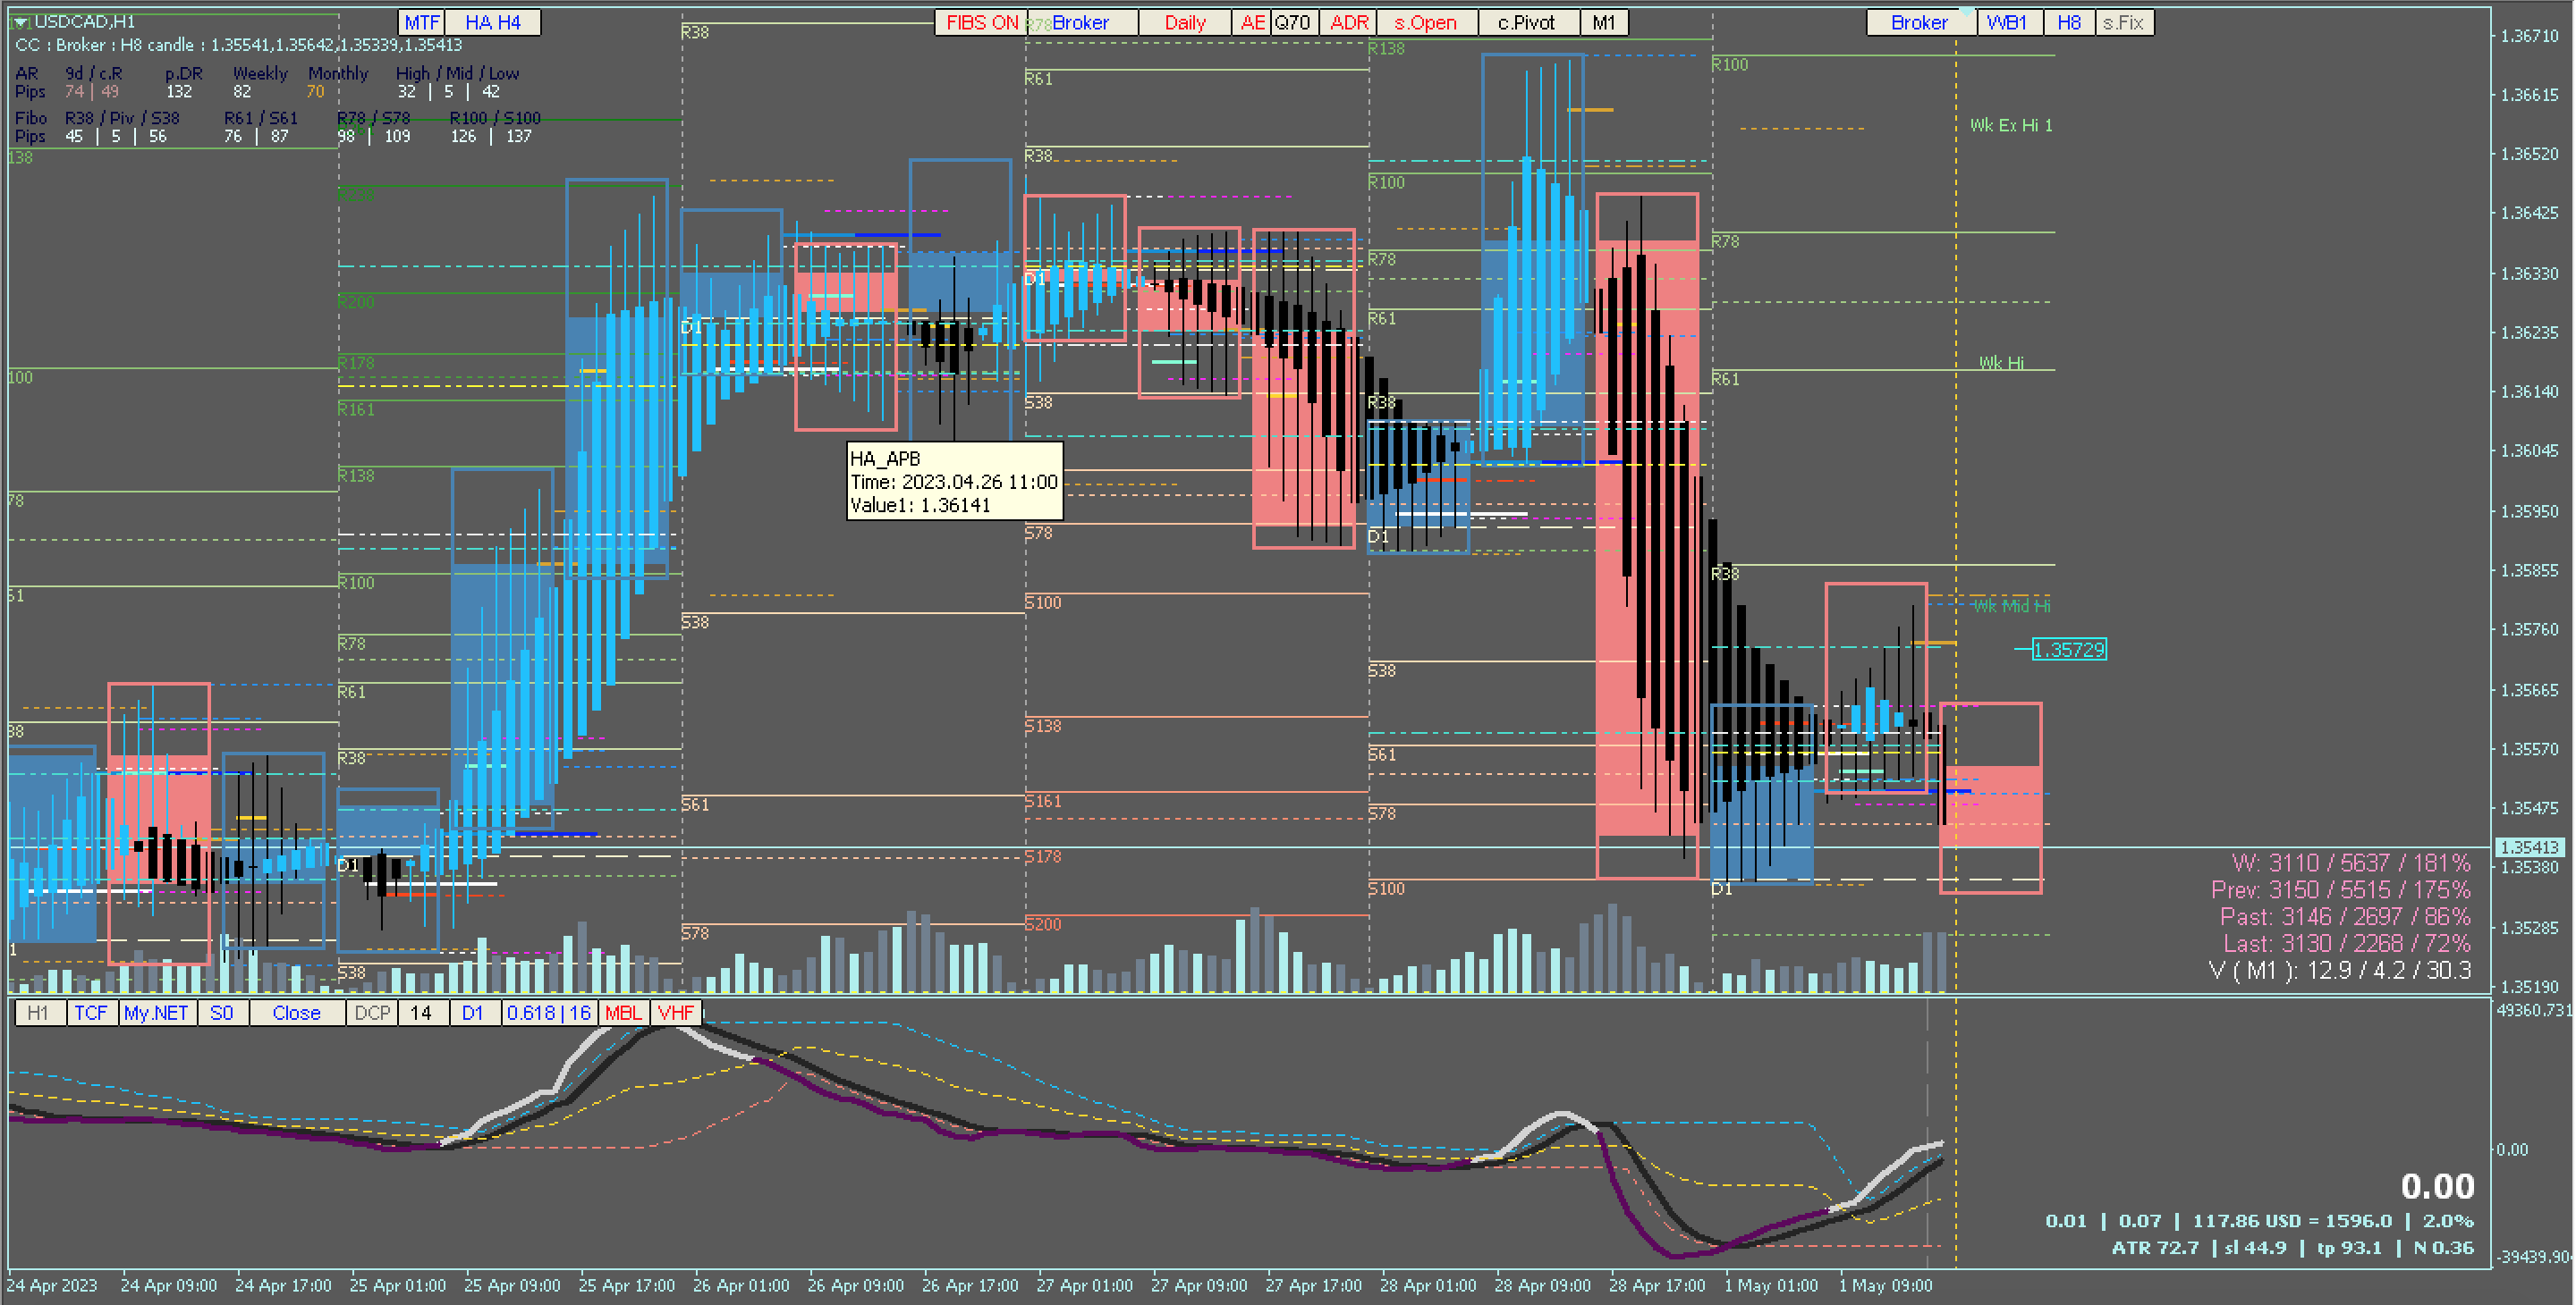Image resolution: width=2576 pixels, height=1305 pixels.
Task: Click the red VHF button
Action: [675, 1012]
